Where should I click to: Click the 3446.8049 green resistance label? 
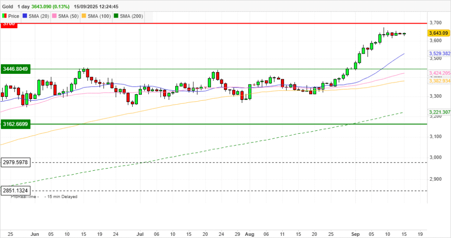point(16,69)
